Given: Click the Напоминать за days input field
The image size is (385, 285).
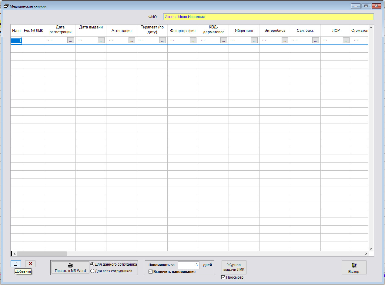Looking at the screenshot, I should (188, 265).
